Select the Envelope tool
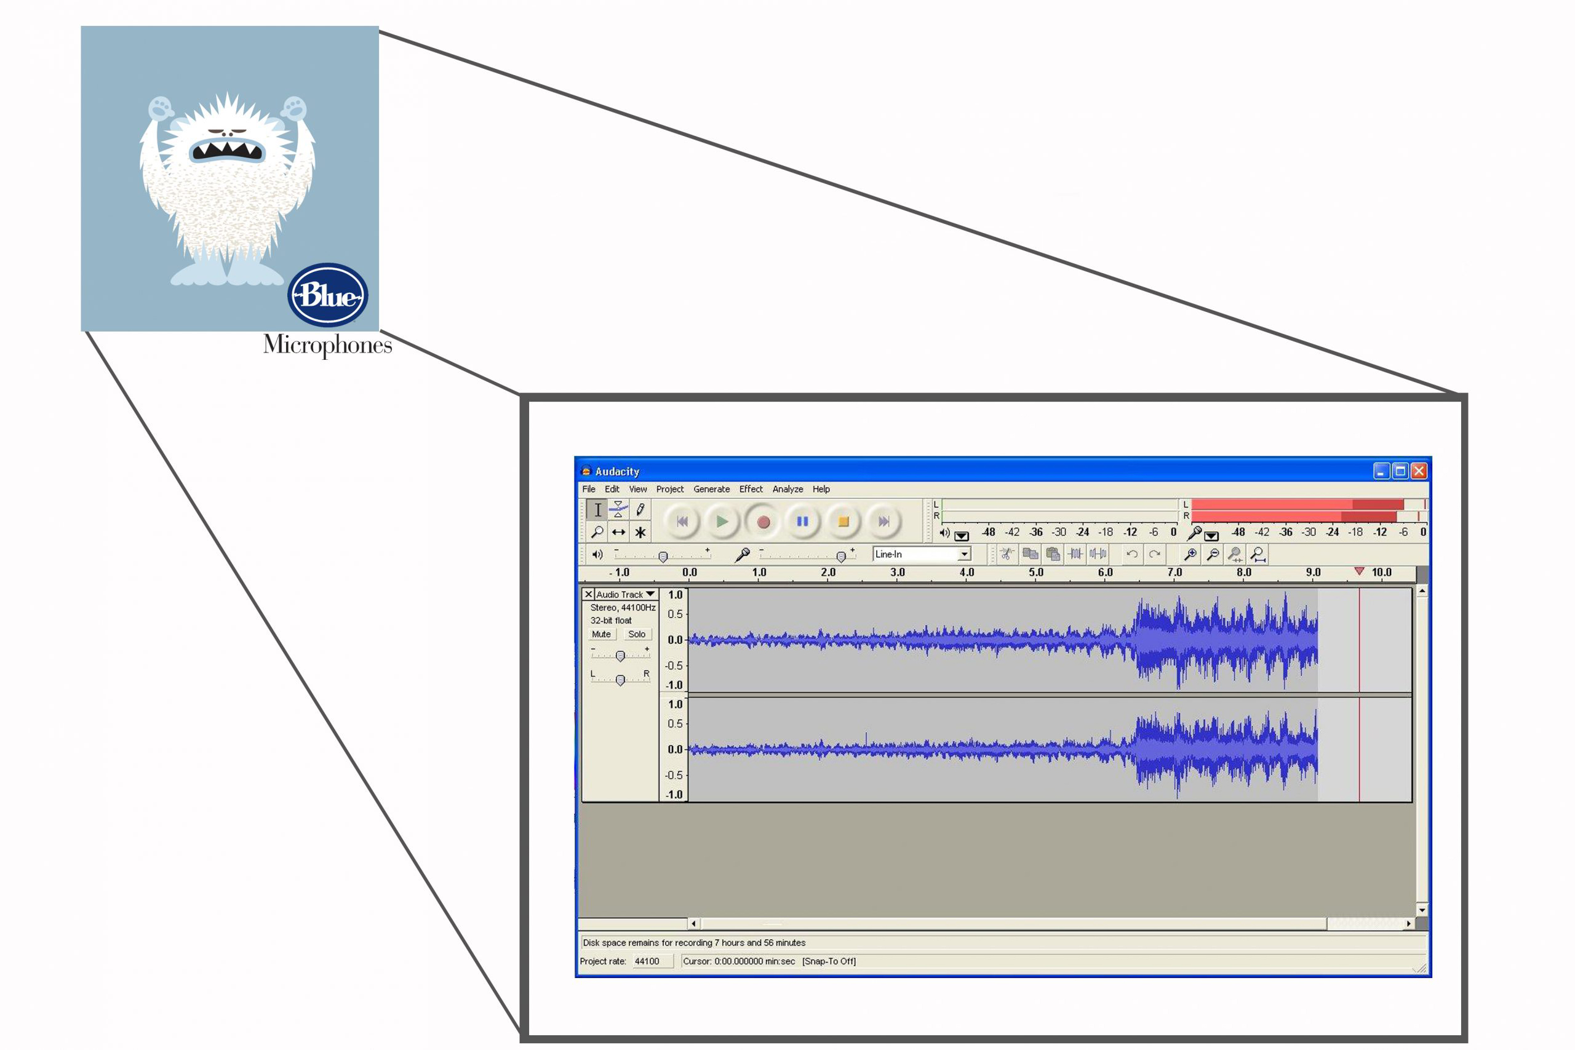1575x1050 pixels. pos(619,509)
